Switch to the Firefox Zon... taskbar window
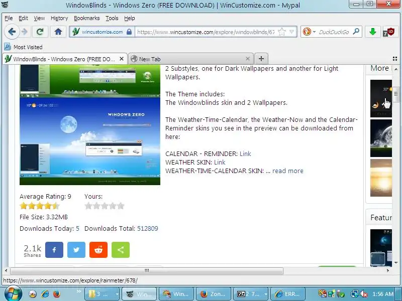The height and width of the screenshot is (301, 402). 213,294
